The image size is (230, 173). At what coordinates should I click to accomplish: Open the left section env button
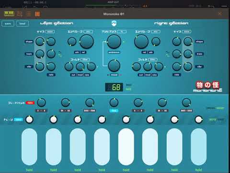pos(88,32)
